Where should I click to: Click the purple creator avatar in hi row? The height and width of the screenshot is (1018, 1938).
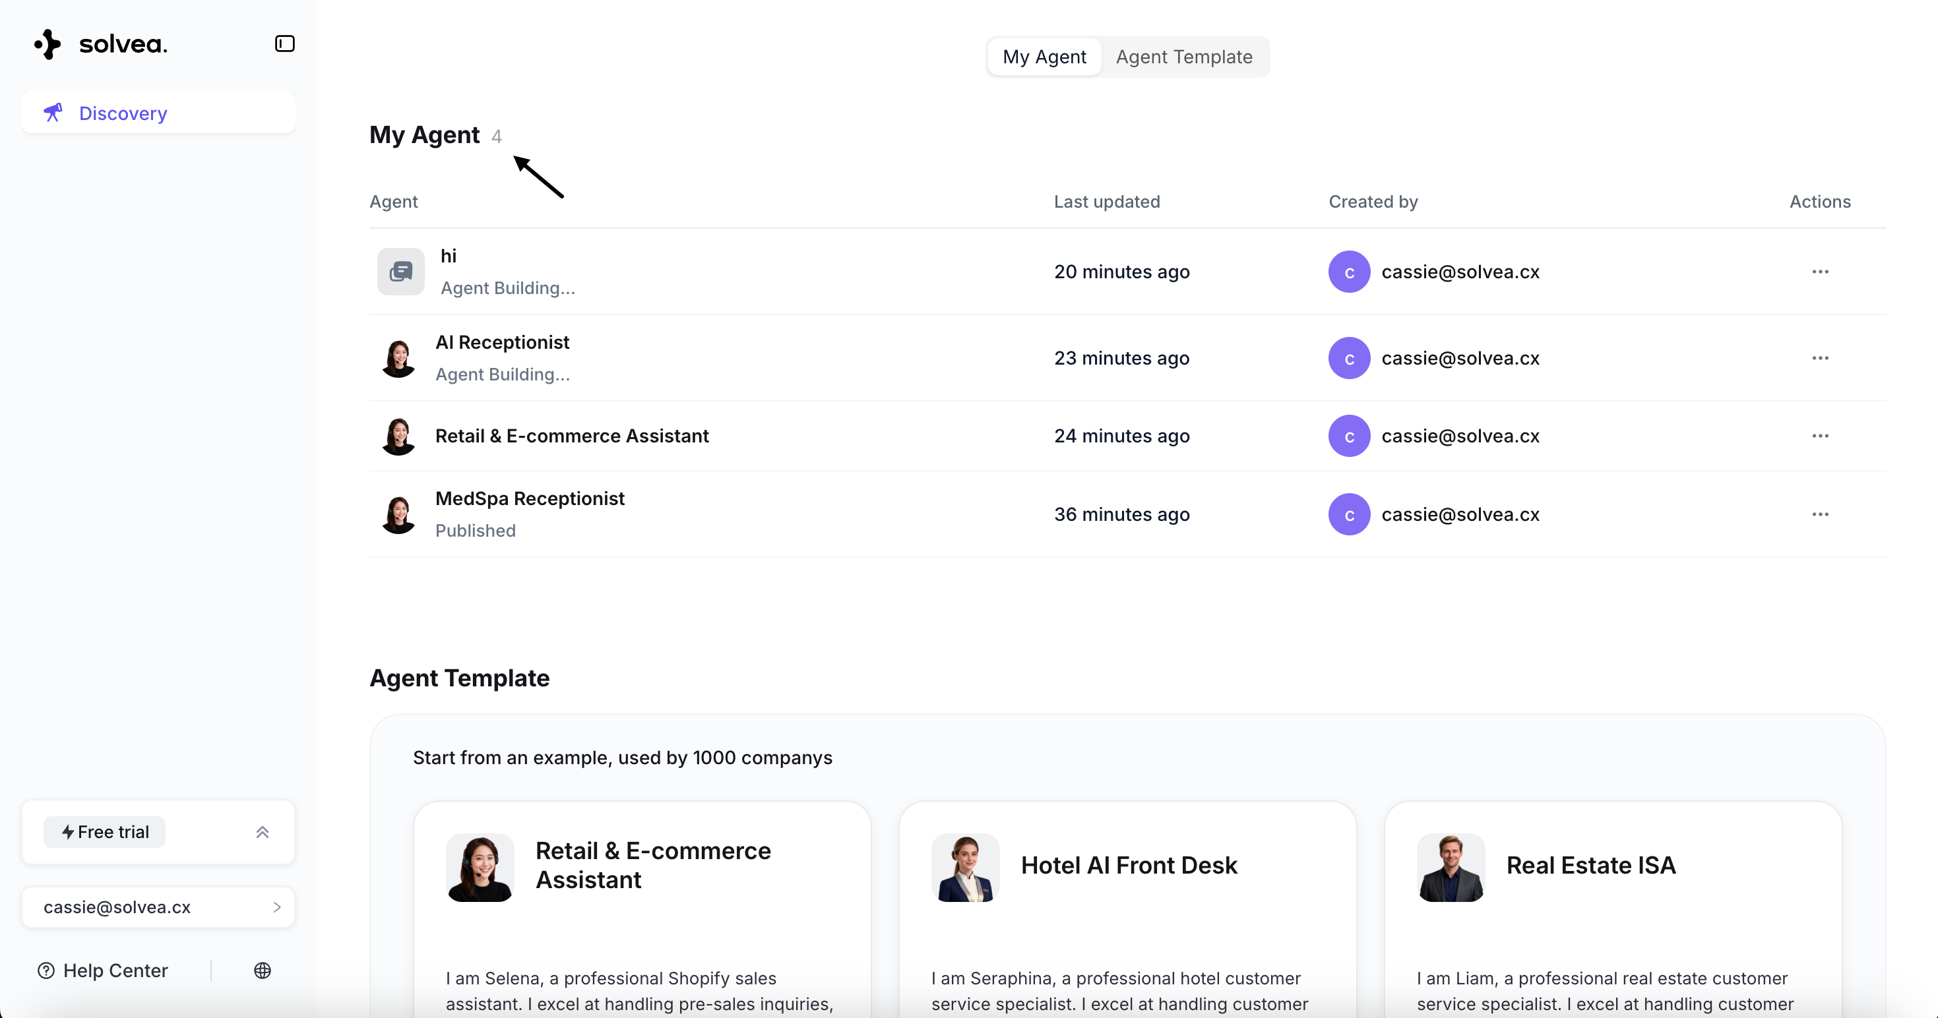tap(1348, 272)
